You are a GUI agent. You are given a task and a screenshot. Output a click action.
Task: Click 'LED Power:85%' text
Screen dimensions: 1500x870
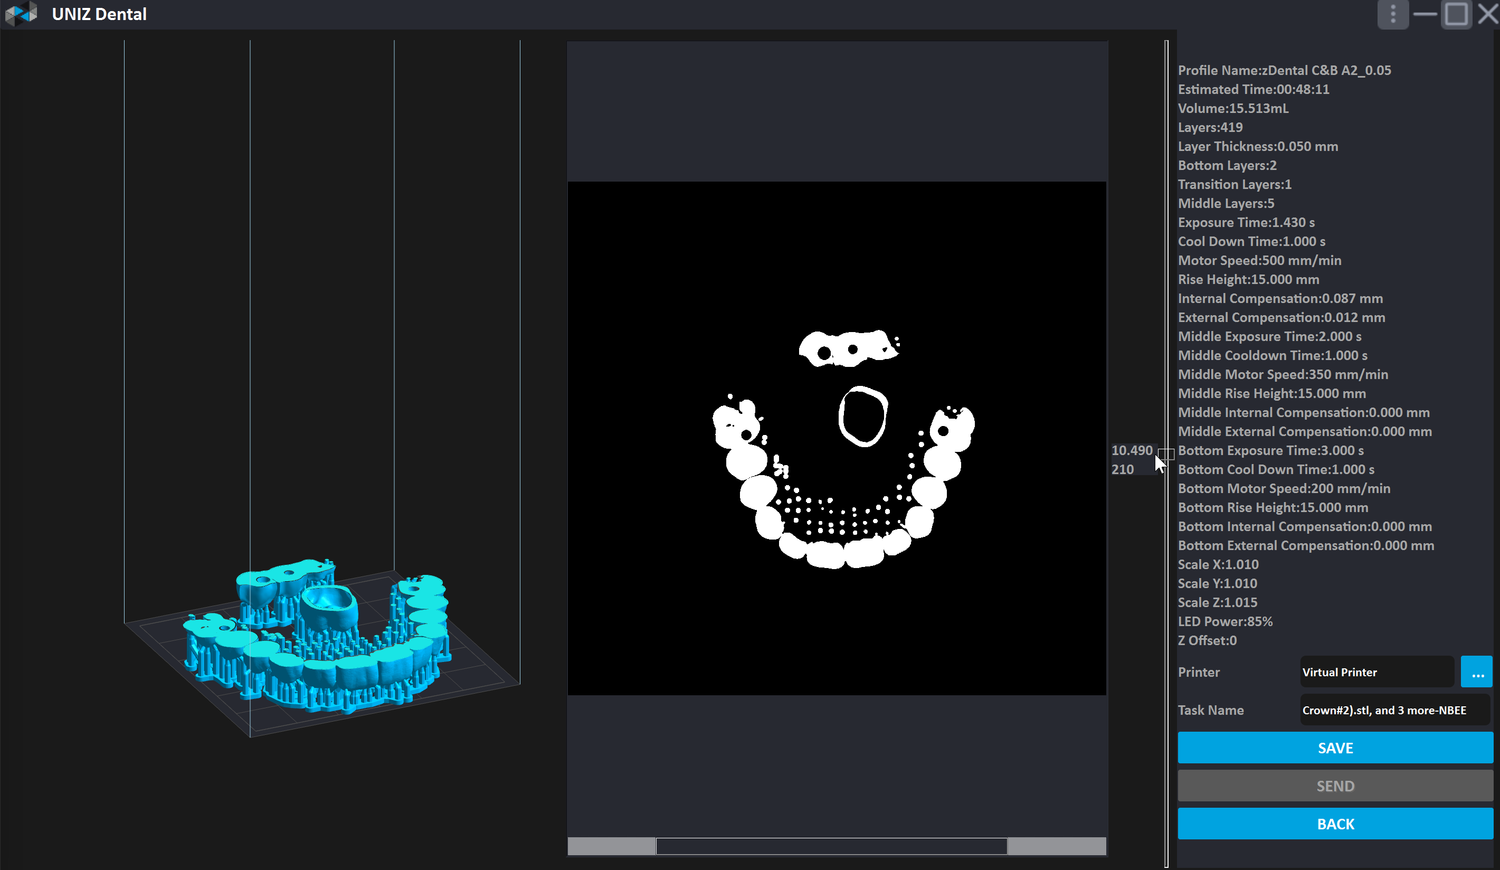(x=1225, y=622)
